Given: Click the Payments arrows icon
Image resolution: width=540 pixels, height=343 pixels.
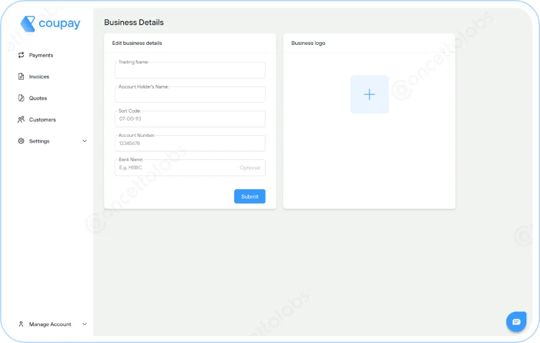Looking at the screenshot, I should click(21, 55).
